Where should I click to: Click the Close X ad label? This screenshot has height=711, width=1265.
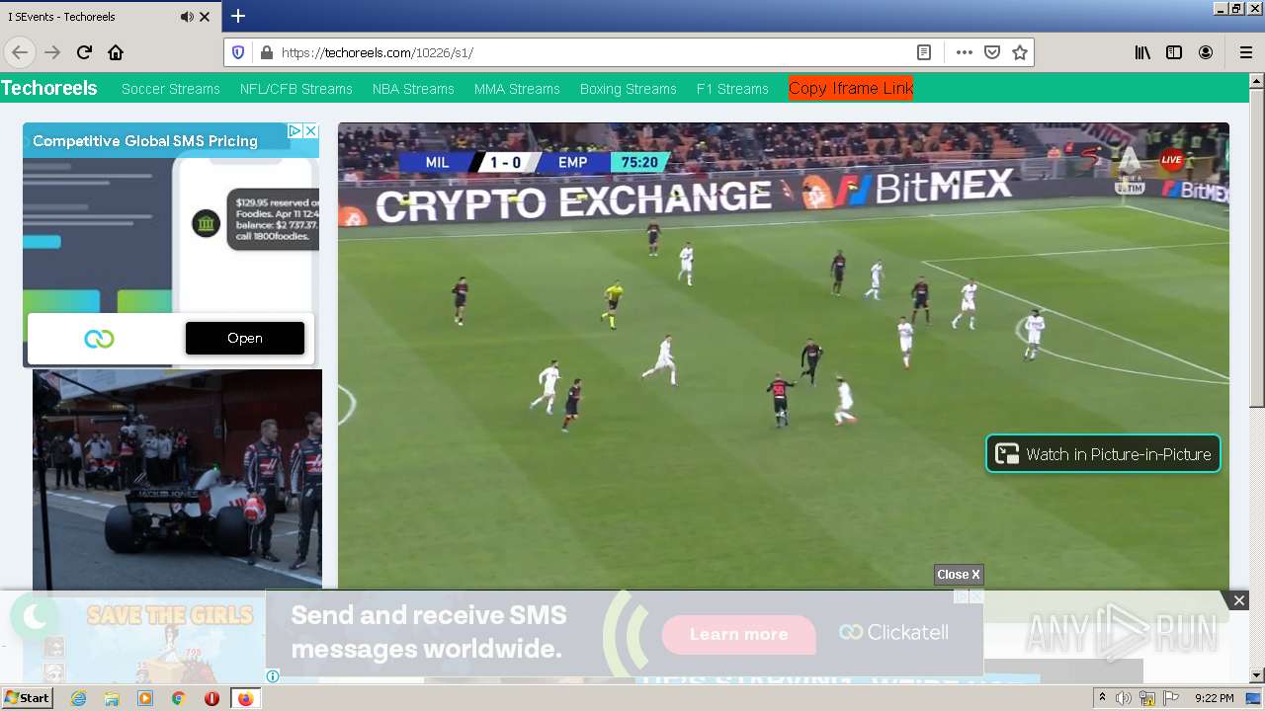pos(959,575)
